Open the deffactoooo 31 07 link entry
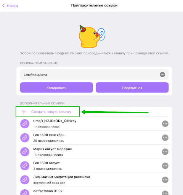This screenshot has height=195, width=183. point(94,191)
